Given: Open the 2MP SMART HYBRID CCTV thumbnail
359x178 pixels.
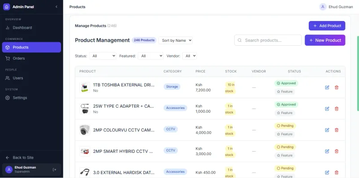Looking at the screenshot, I should [x=85, y=151].
